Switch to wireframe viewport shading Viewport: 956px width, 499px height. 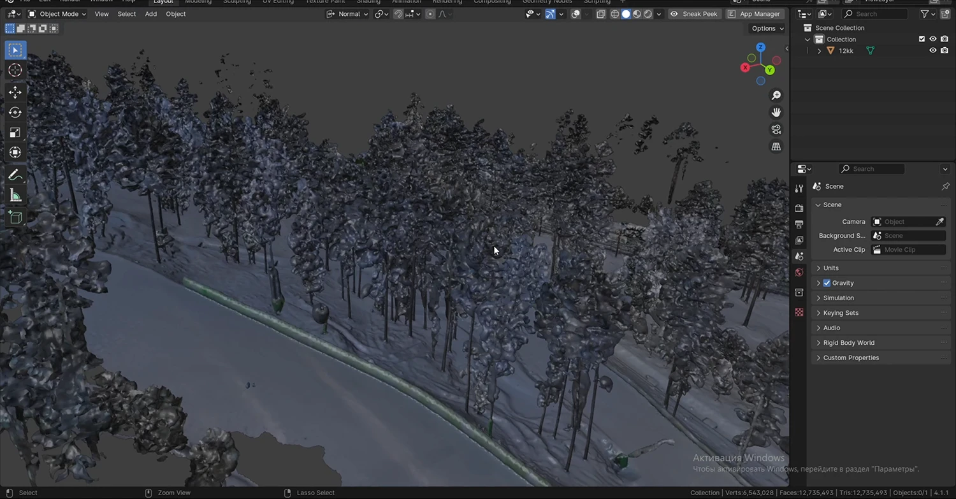pos(615,14)
